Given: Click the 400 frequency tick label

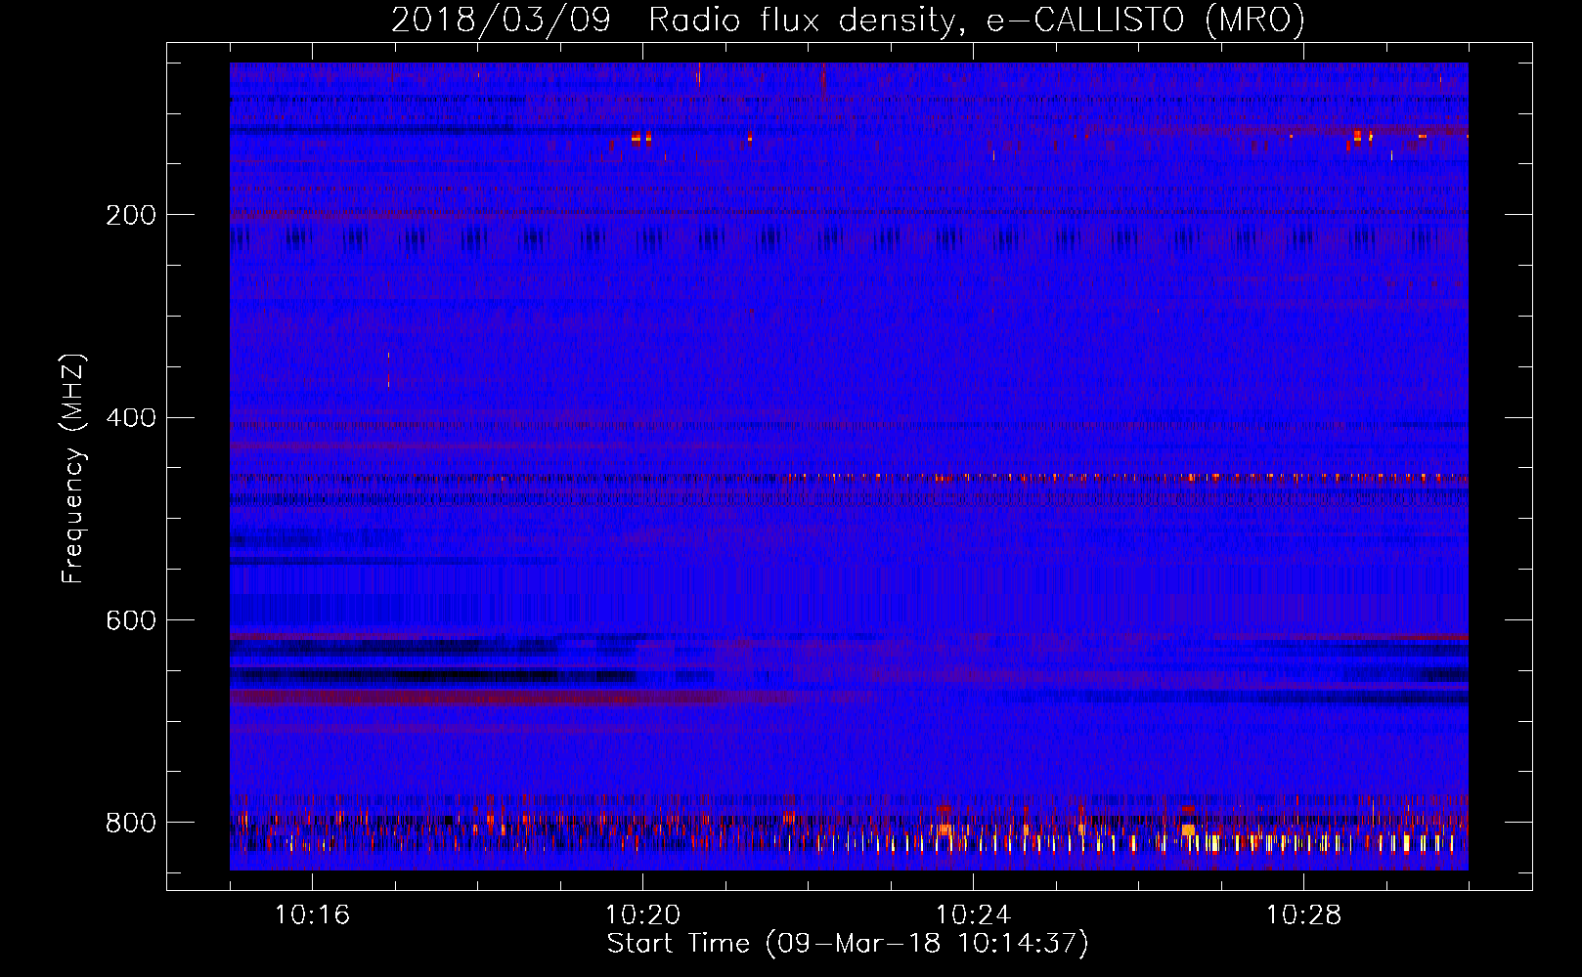Looking at the screenshot, I should 131,418.
